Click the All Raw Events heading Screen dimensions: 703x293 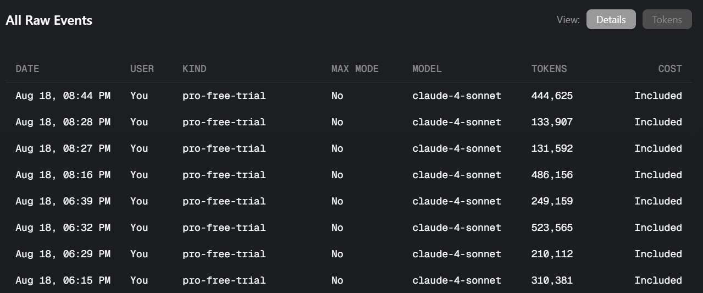tap(49, 20)
